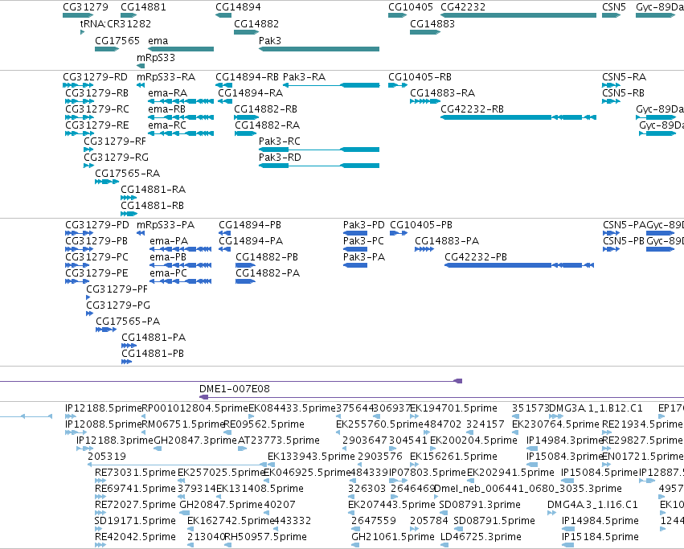Click the mRpS33 gene label
The width and height of the screenshot is (684, 549).
point(156,58)
